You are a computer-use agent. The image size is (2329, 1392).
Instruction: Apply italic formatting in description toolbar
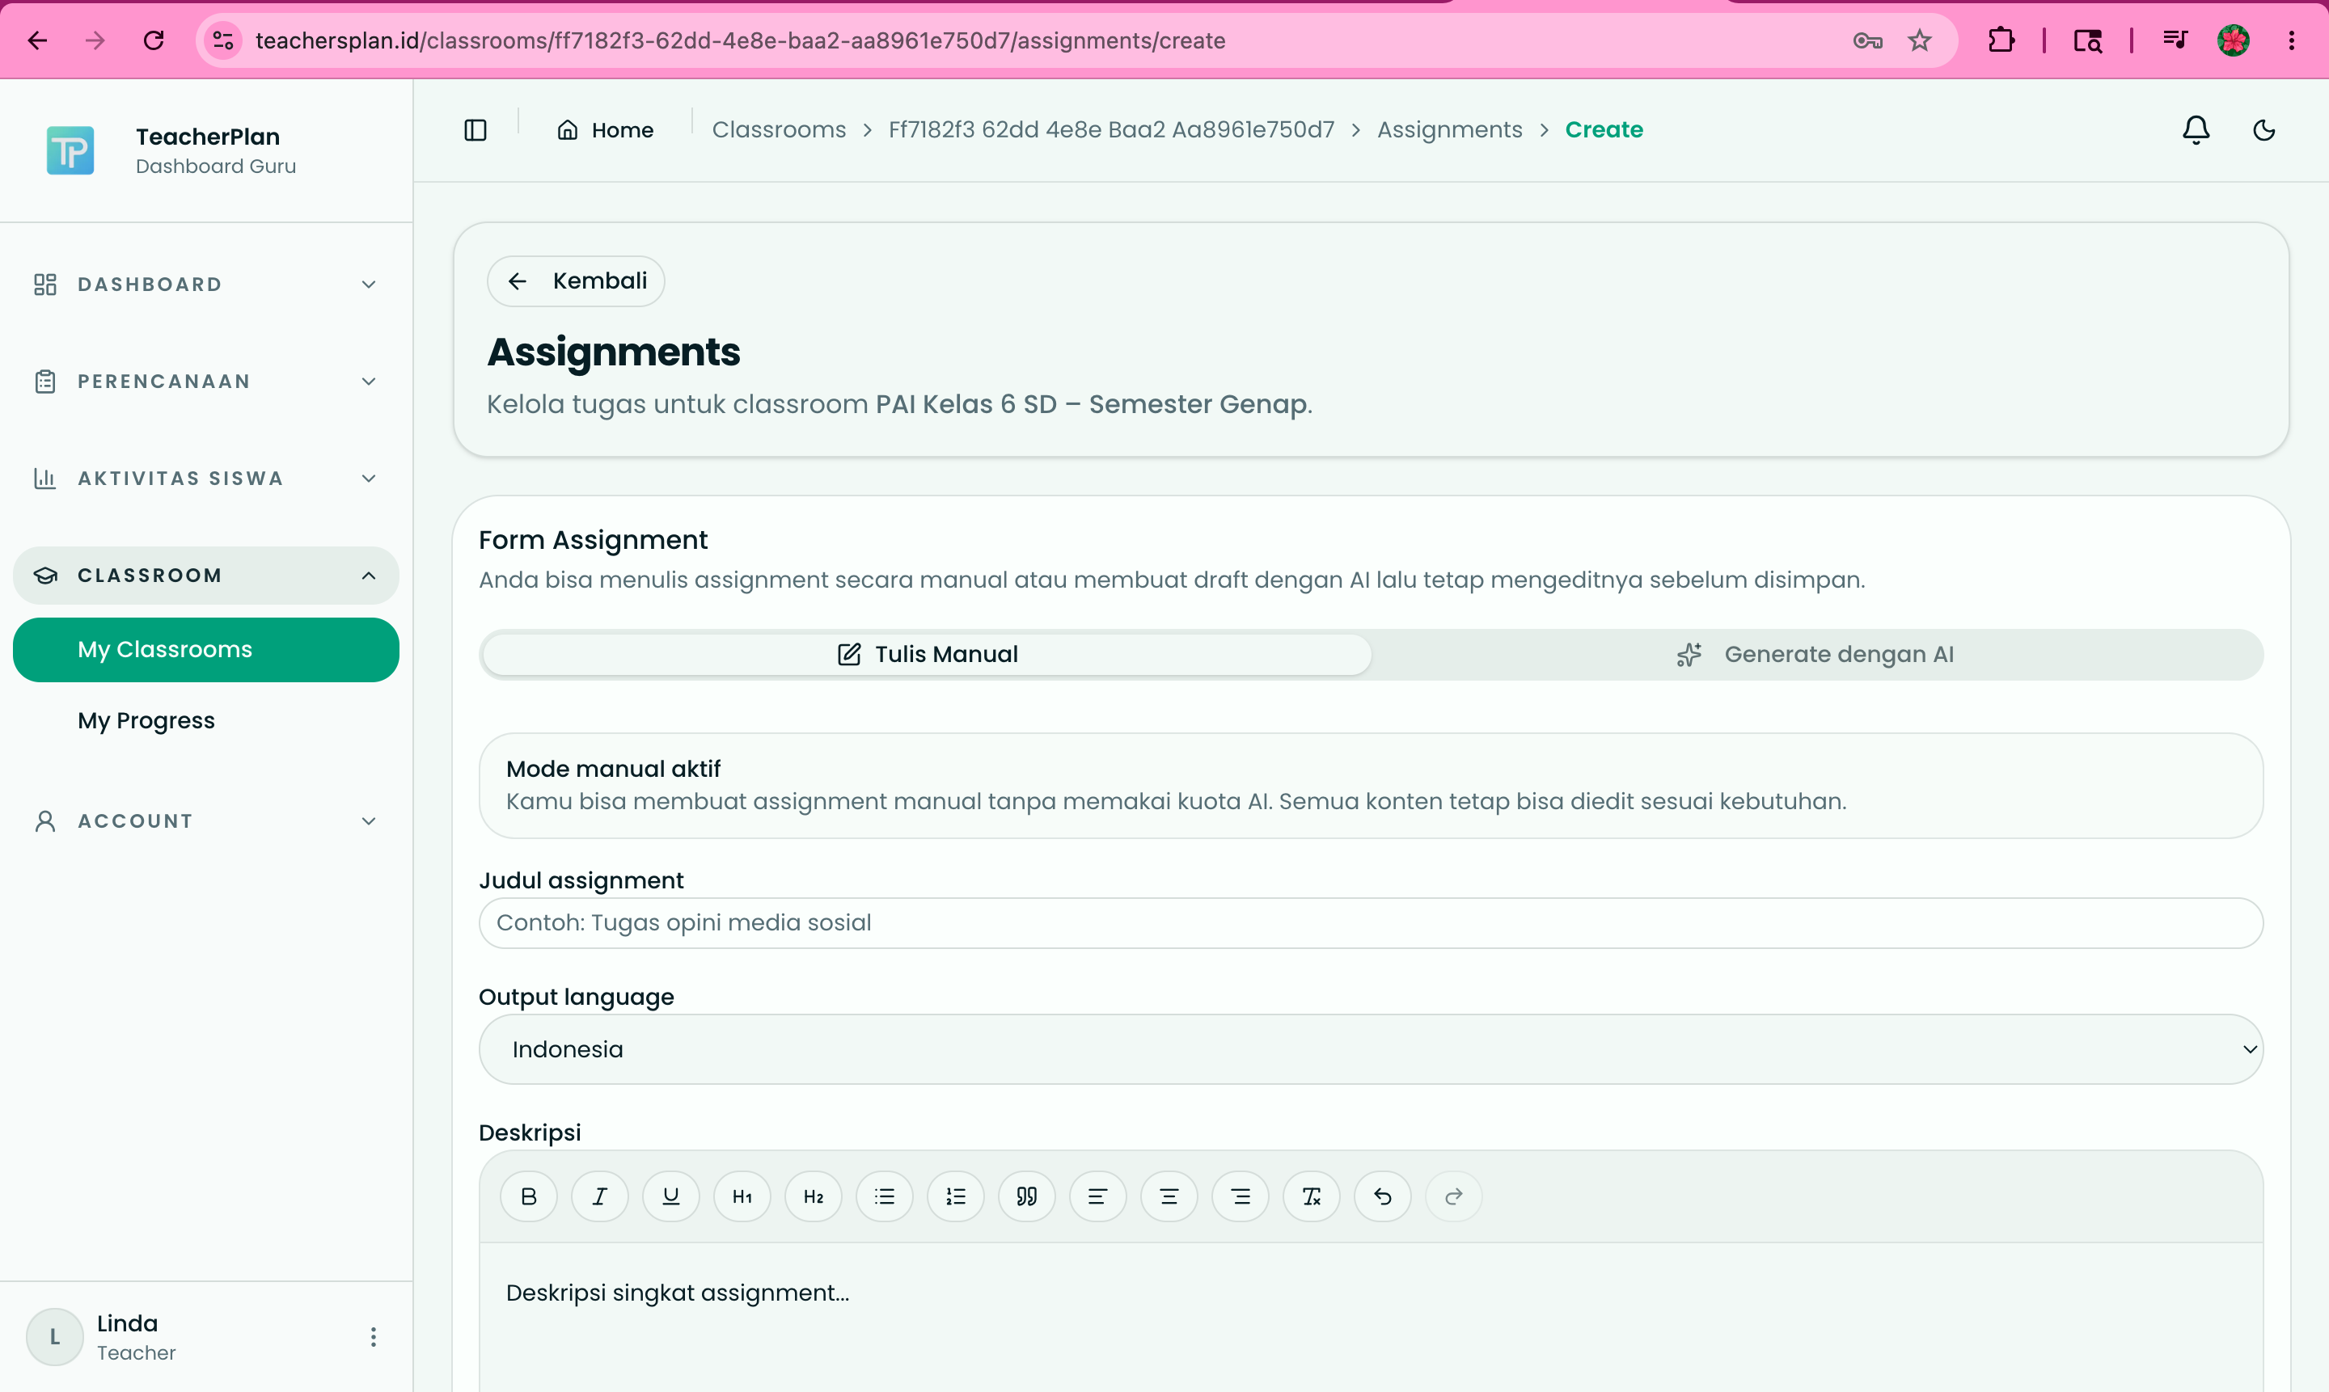(x=599, y=1196)
